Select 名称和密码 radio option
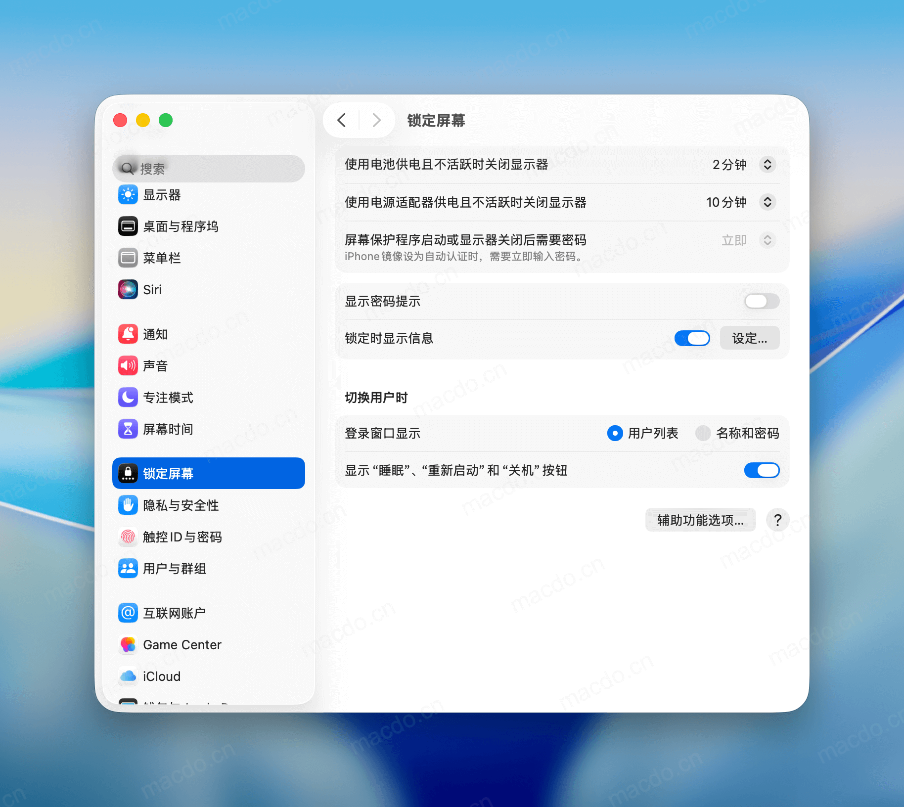 (703, 434)
